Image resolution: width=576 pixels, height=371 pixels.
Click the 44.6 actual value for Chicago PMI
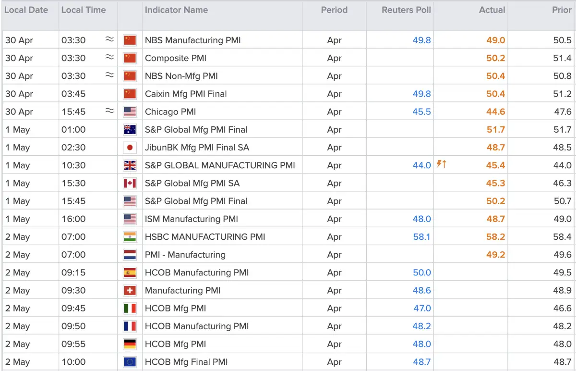click(x=496, y=111)
